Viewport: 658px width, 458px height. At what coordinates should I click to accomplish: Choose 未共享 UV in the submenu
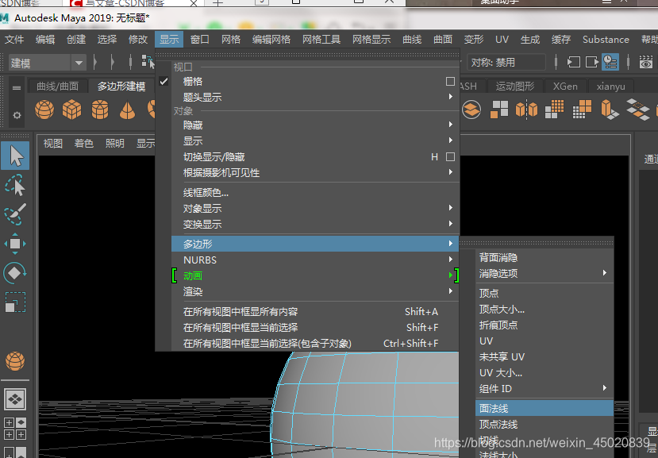(x=544, y=357)
